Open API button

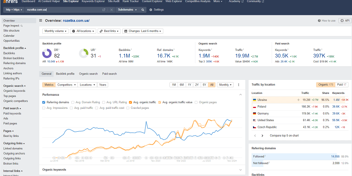point(345,21)
